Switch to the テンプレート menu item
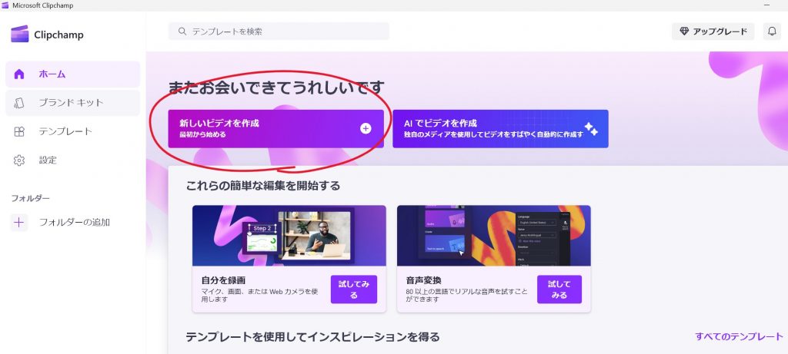Viewport: 788px width, 354px height. pyautogui.click(x=73, y=131)
